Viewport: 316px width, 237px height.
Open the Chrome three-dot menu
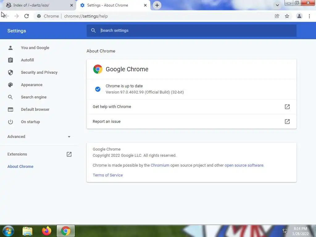coord(309,16)
